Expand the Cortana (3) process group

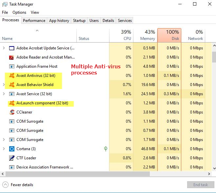4,149
